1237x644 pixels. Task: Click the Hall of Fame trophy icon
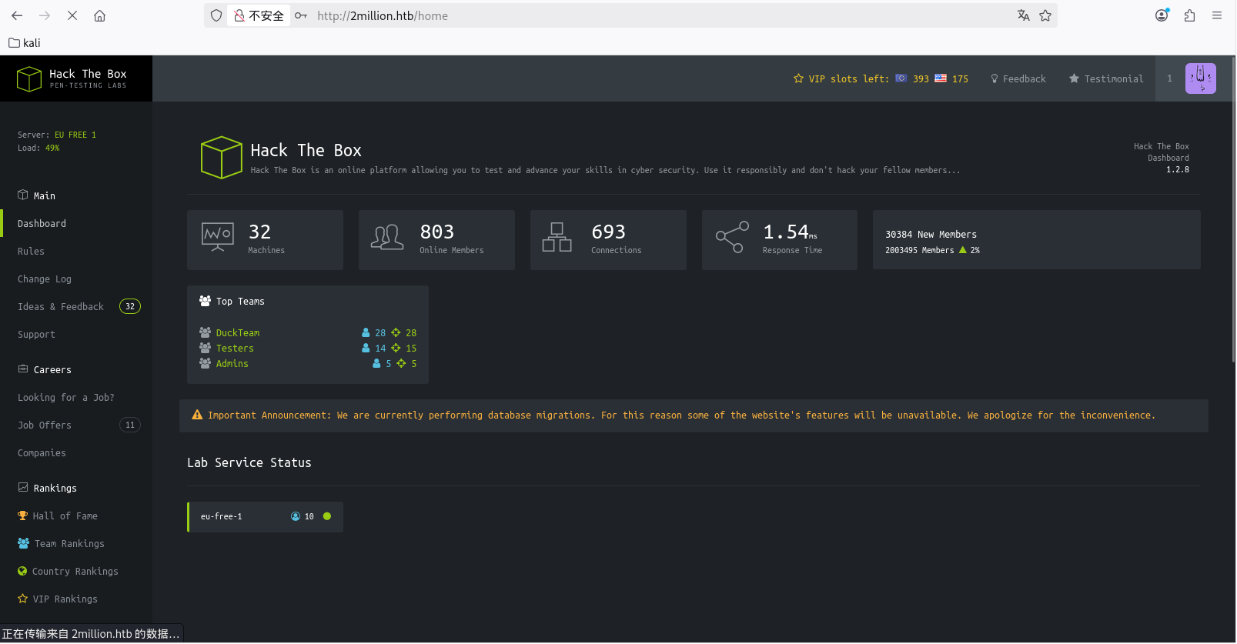(22, 516)
